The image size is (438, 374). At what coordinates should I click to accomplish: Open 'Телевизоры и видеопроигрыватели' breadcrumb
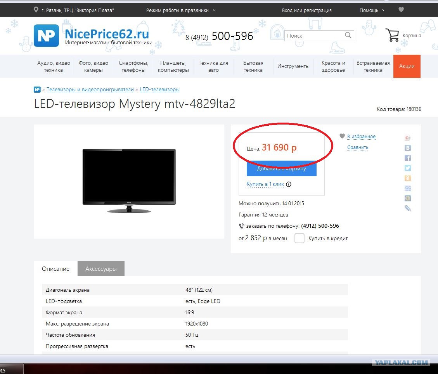tap(90, 90)
